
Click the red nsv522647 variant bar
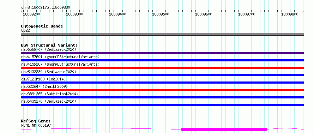[162, 90]
